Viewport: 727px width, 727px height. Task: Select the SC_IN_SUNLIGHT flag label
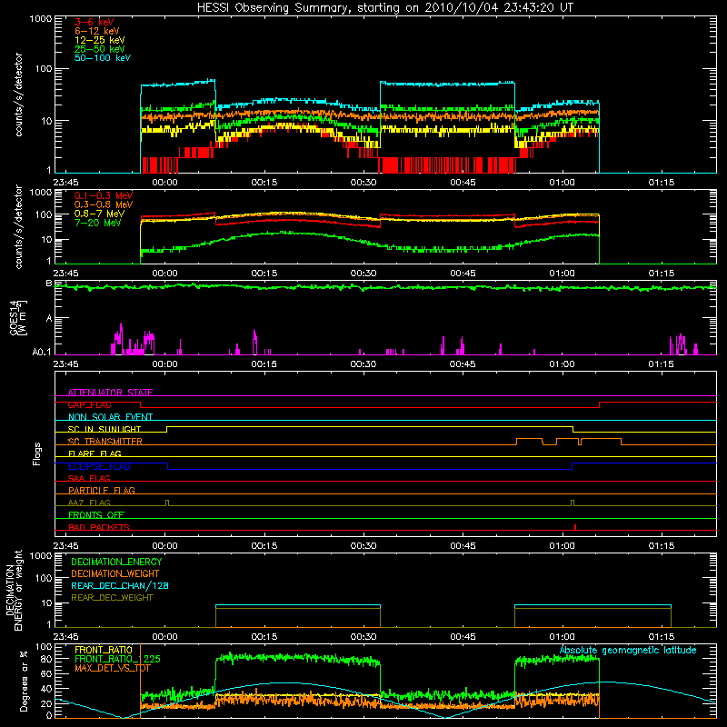pyautogui.click(x=105, y=429)
